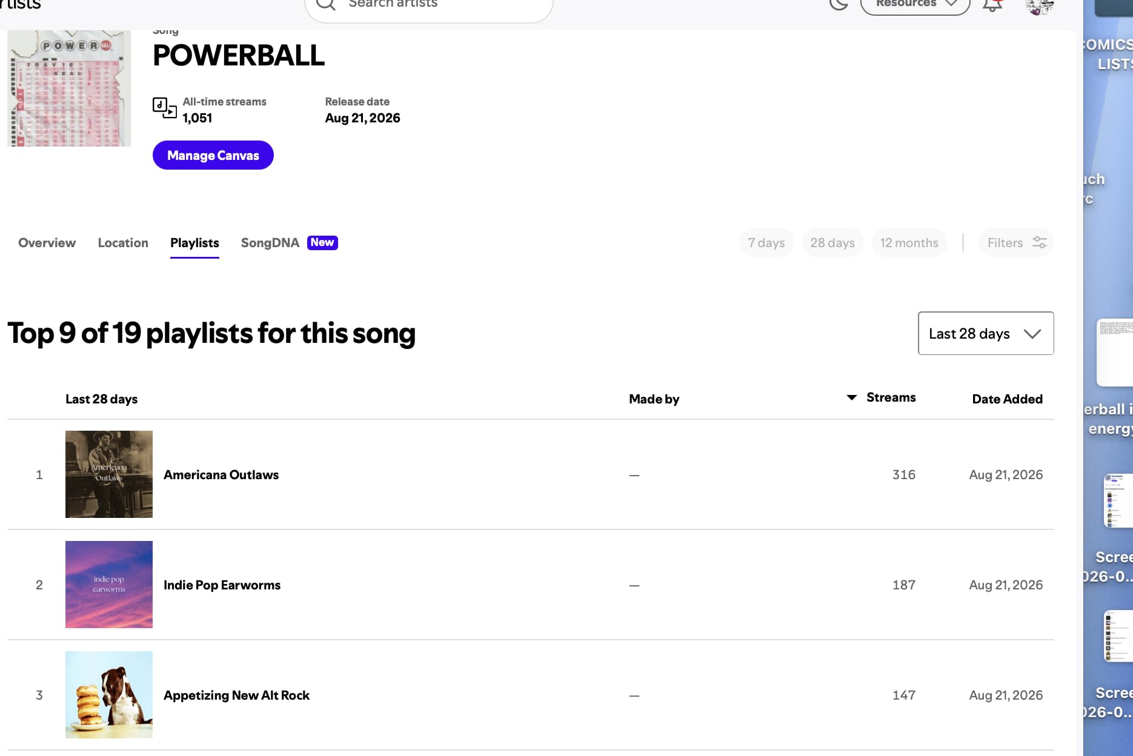Click into the Search artists field

[429, 5]
